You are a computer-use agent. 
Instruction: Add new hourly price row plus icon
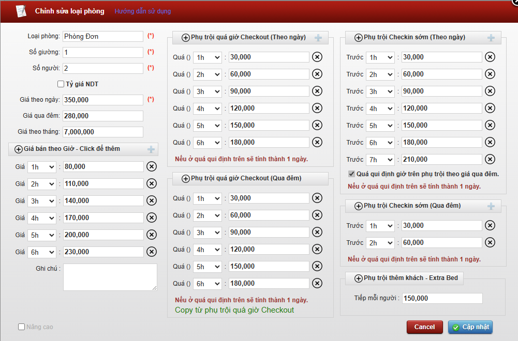tap(151, 149)
